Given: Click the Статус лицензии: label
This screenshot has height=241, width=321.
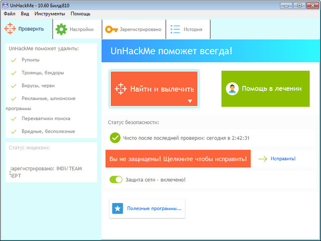Looking at the screenshot, I should 29,148.
